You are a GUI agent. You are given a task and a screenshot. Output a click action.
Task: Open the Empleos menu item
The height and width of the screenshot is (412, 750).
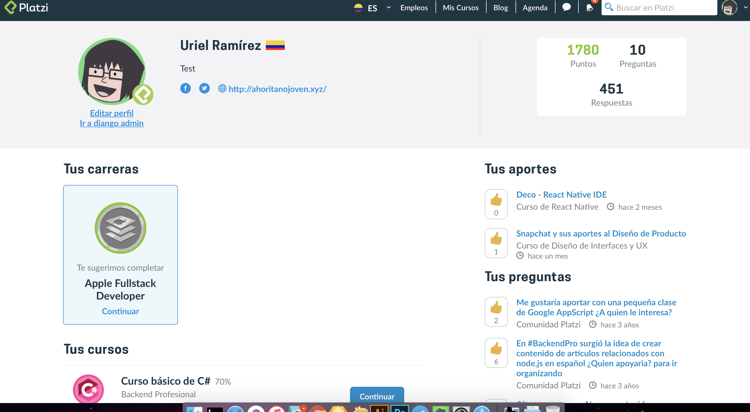(414, 8)
